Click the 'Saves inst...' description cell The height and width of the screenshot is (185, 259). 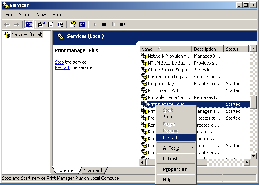[x=206, y=70]
